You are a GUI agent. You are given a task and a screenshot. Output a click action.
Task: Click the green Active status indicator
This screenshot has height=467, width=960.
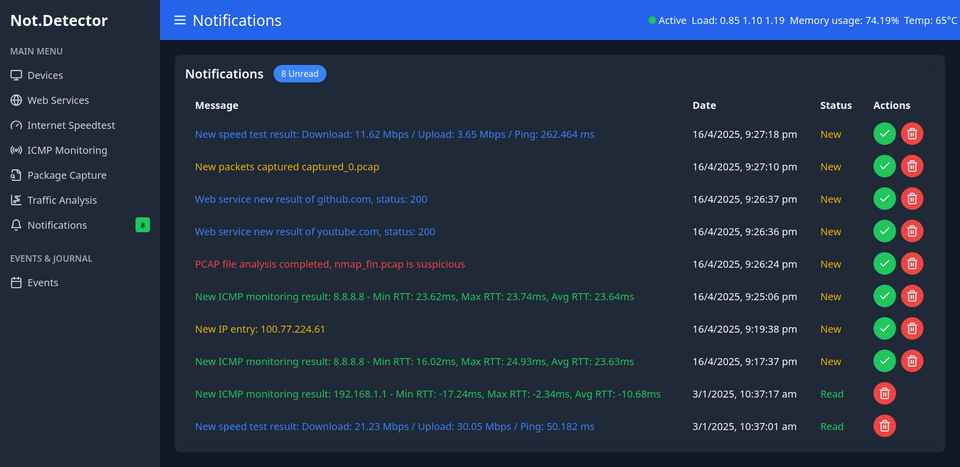667,20
